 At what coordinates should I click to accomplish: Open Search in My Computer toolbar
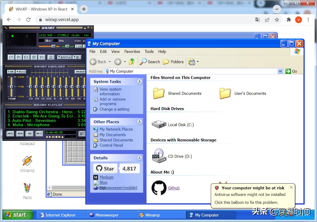(150, 62)
